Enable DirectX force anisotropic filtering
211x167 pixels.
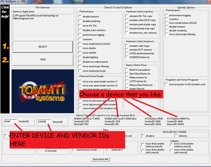[80, 66]
